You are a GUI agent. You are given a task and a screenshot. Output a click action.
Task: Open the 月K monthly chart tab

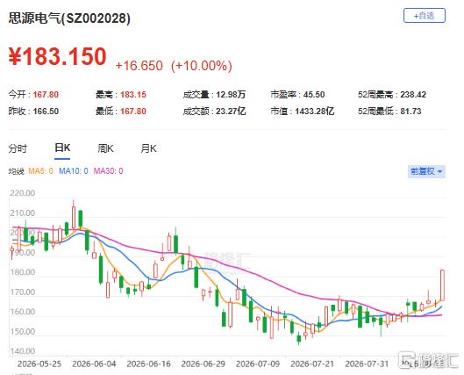148,148
